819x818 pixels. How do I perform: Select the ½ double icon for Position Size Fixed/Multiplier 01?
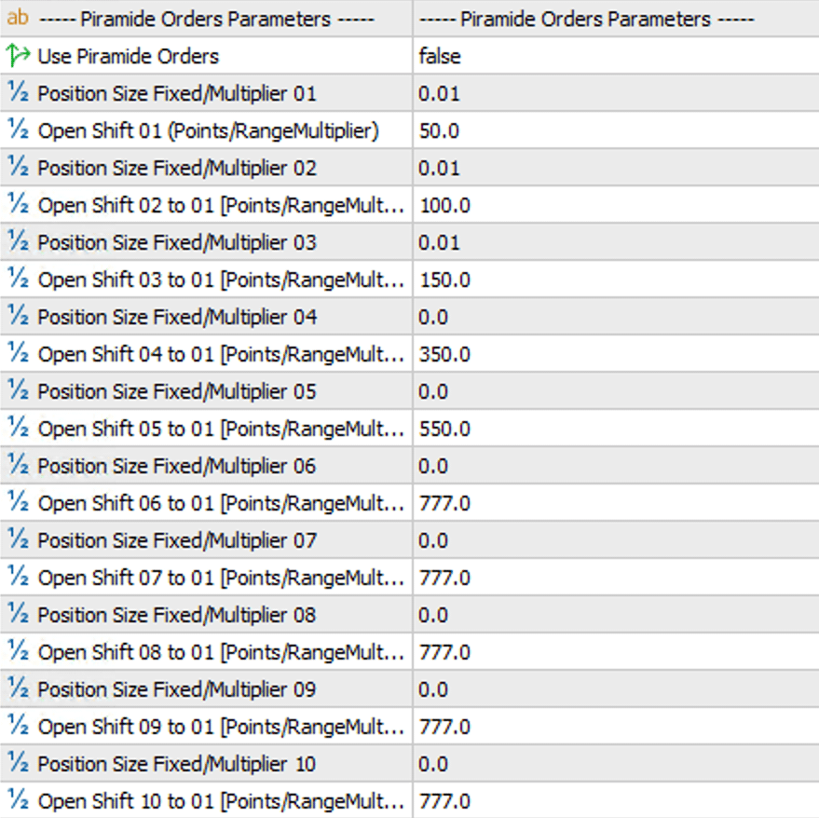(18, 93)
